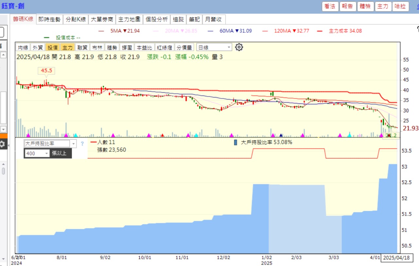Image resolution: width=419 pixels, height=266 pixels.
Task: Switch to the 分點K線 tab
Action: coord(76,19)
